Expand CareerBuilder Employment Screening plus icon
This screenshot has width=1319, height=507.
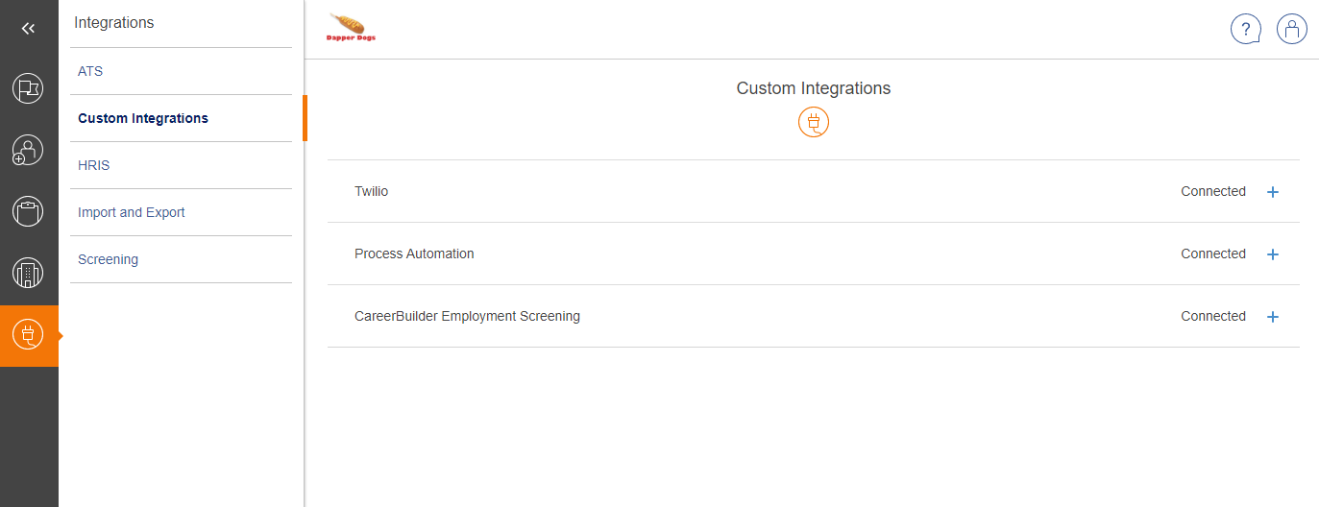point(1273,317)
